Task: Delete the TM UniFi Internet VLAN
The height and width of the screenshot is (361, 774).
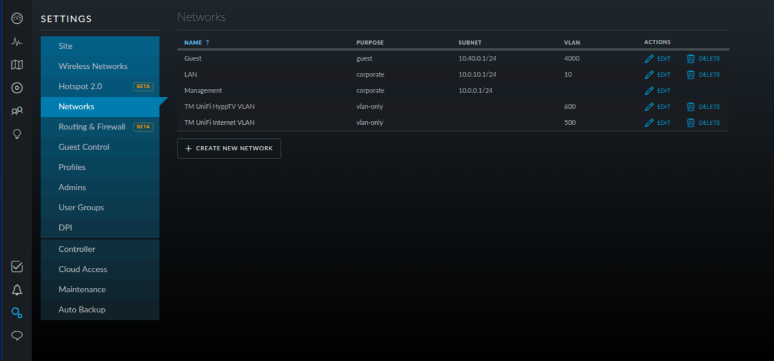Action: (x=703, y=123)
